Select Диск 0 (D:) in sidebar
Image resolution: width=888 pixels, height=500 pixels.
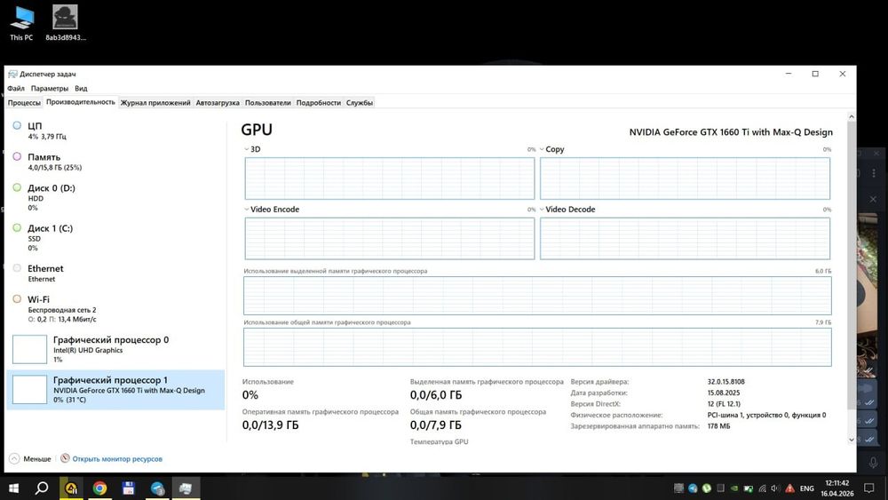coord(115,197)
